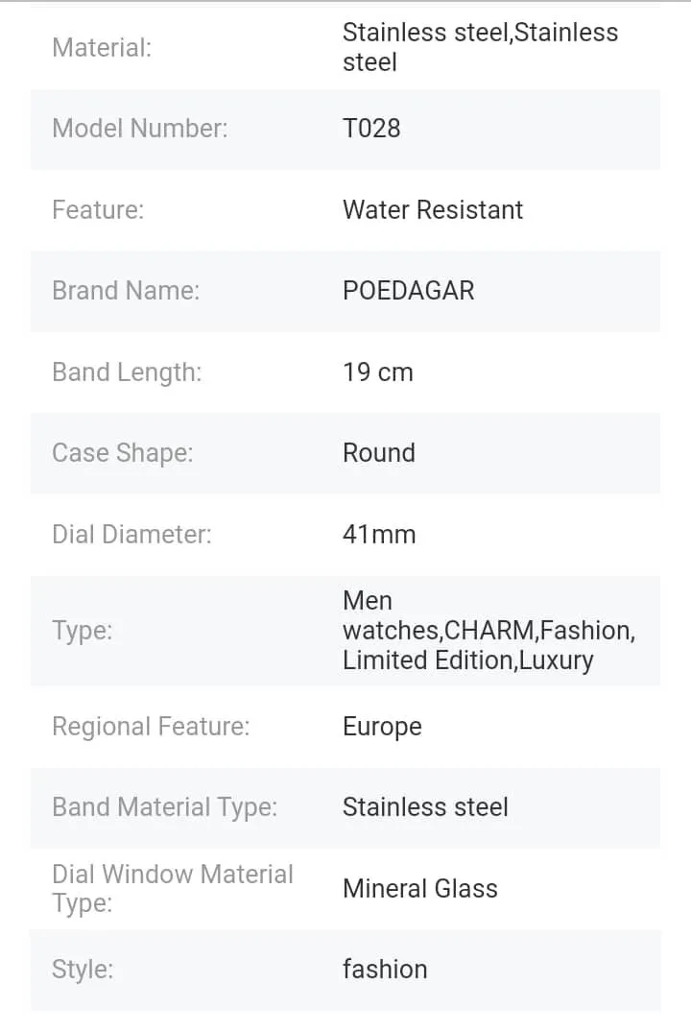The height and width of the screenshot is (1032, 691).
Task: Click the Dial Diameter label
Action: (131, 535)
